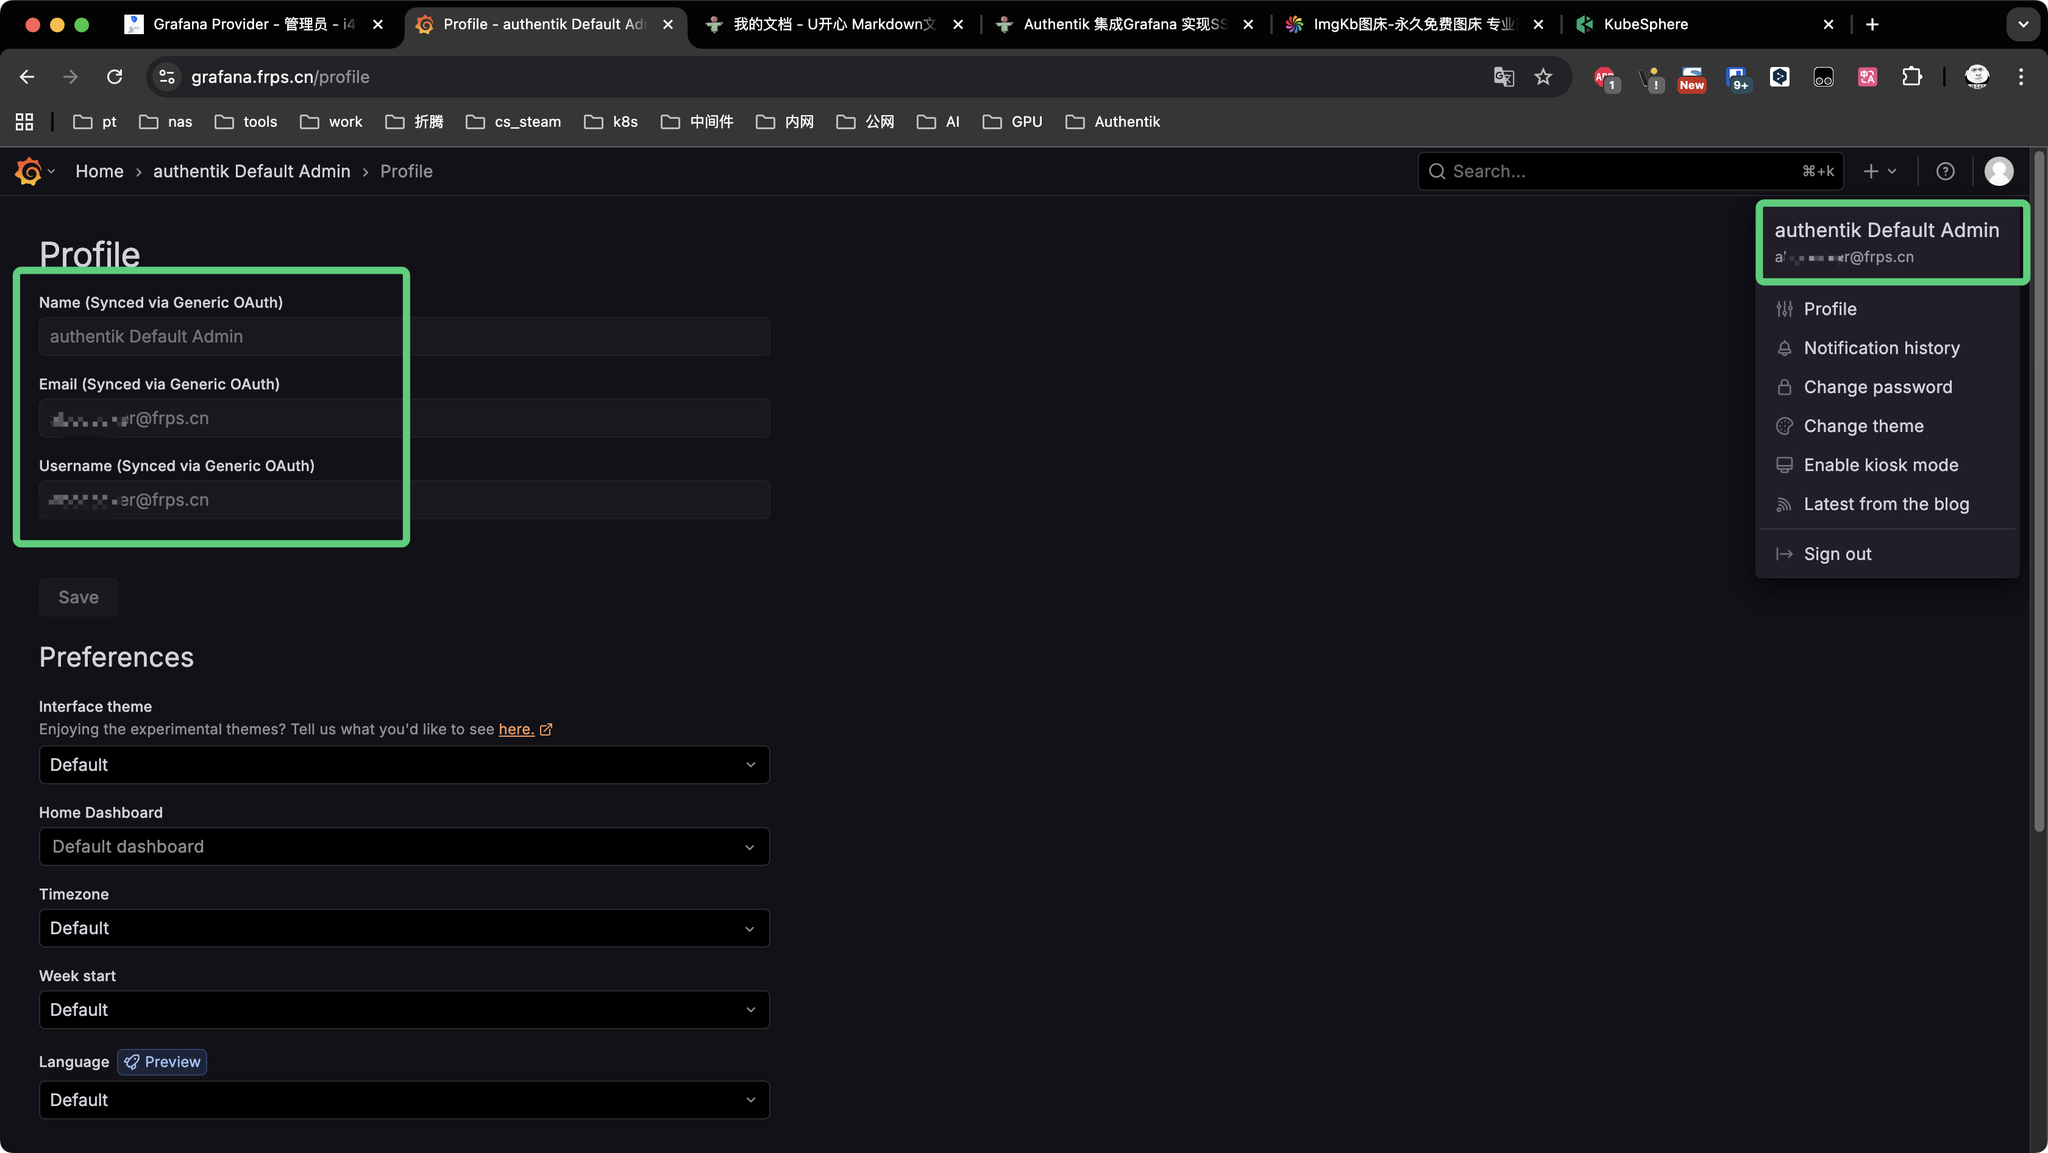This screenshot has width=2048, height=1153.
Task: Click inside the Search field
Action: coord(1590,171)
